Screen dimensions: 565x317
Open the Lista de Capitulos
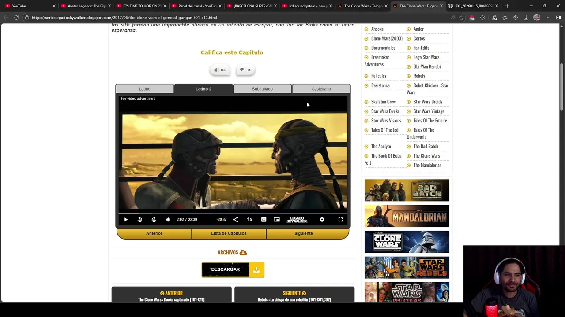tap(229, 233)
